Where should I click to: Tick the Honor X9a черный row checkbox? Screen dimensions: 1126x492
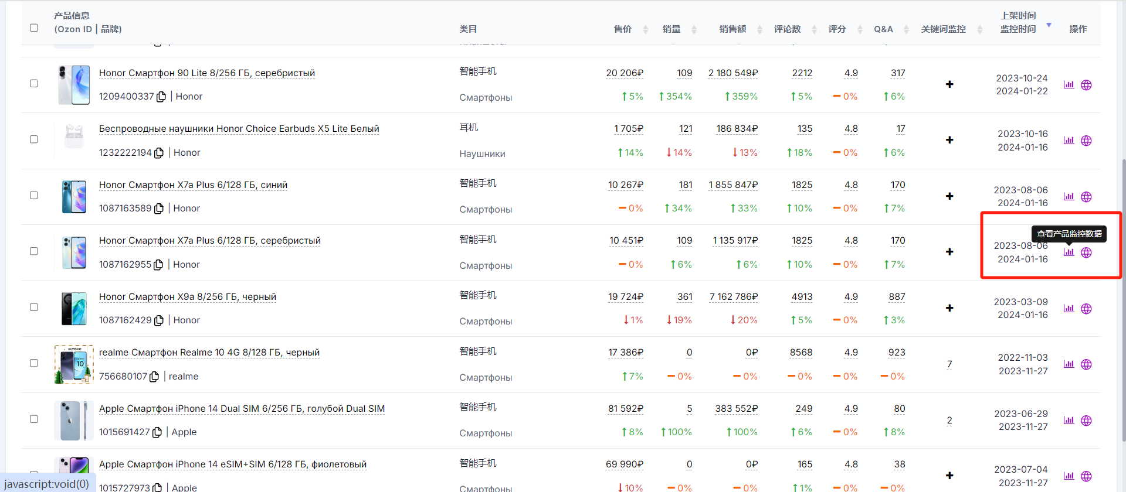[34, 307]
